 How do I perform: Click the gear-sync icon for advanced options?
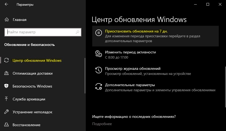coord(99,86)
